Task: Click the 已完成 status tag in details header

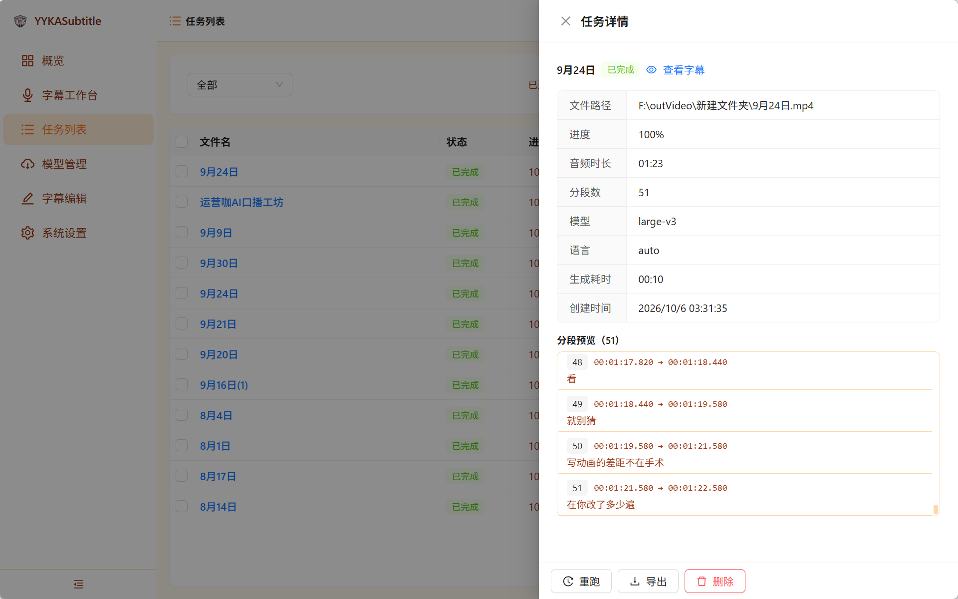Action: [x=621, y=70]
